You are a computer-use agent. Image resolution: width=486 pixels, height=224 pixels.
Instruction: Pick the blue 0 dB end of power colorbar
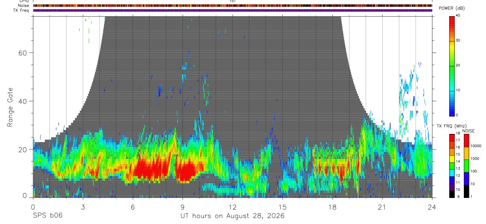click(x=452, y=113)
